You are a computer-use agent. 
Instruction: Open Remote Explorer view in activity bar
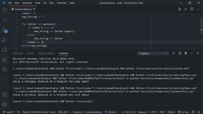click(4, 50)
